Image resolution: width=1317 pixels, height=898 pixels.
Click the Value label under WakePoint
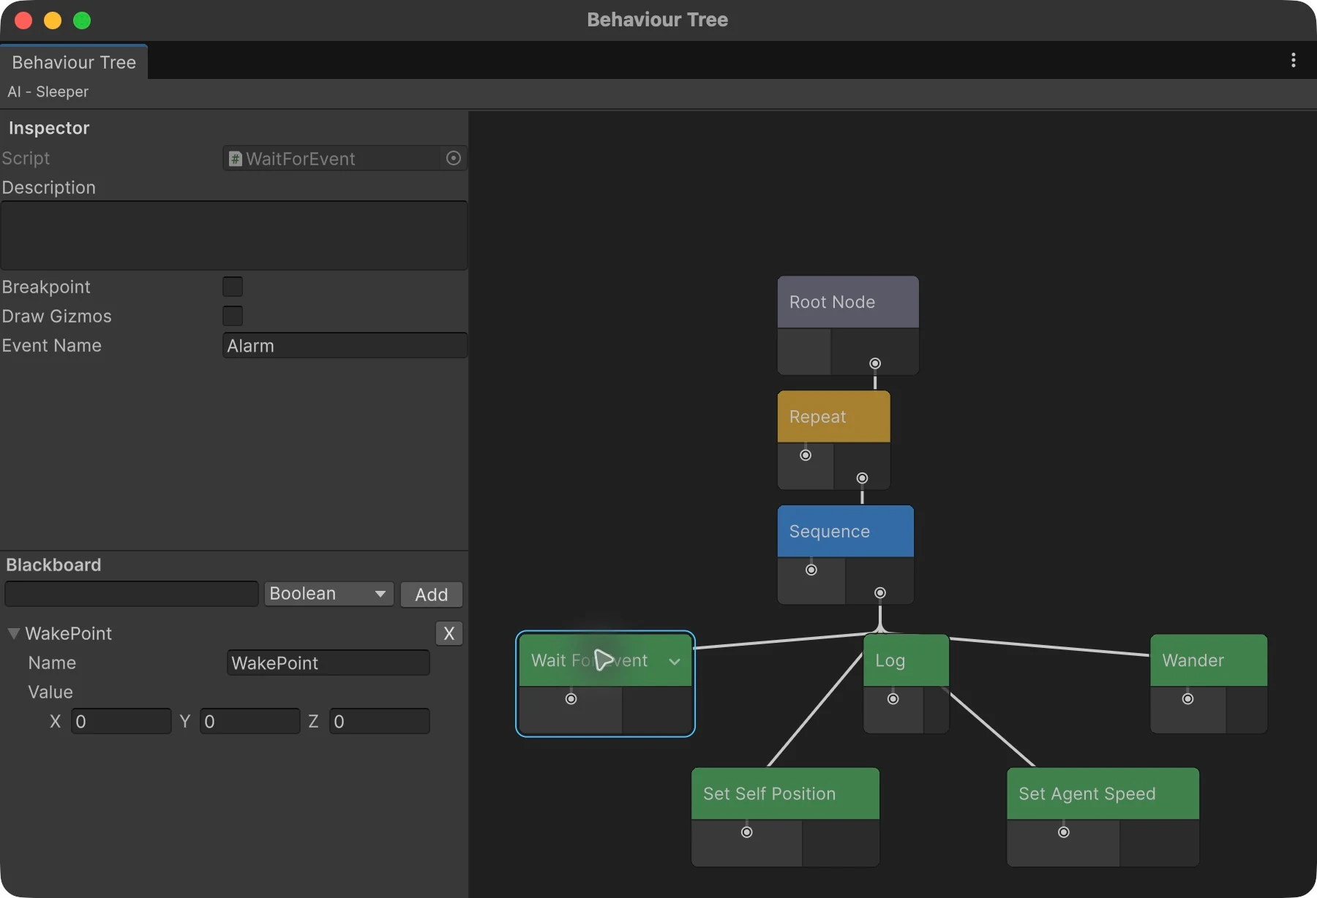coord(50,692)
